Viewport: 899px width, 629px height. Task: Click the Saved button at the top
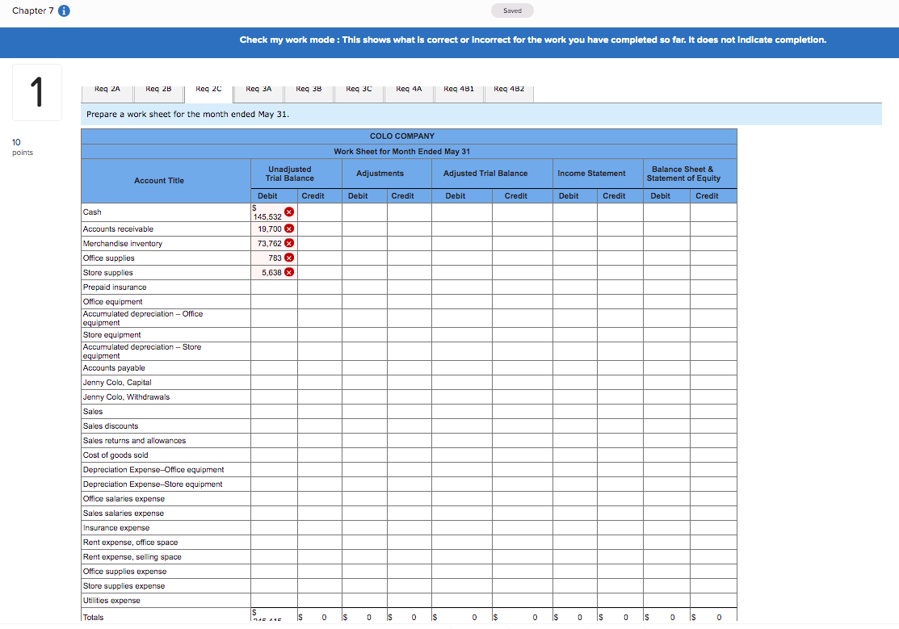point(512,10)
